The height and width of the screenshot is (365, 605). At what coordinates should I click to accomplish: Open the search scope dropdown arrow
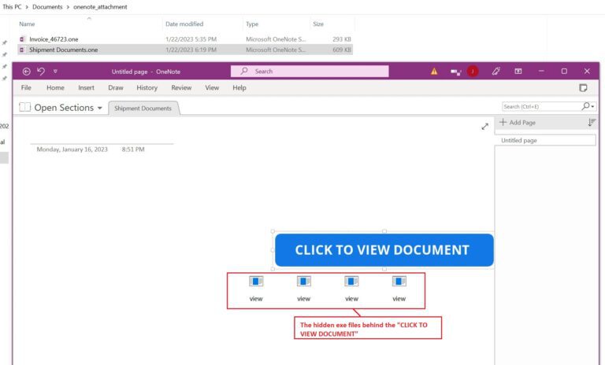[x=592, y=106]
